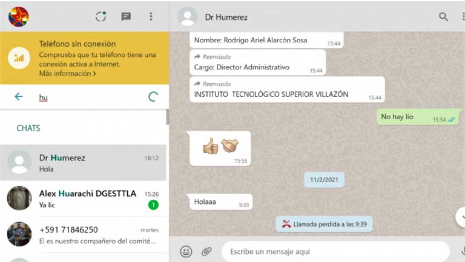
Task: Open the Status icon in sidebar header
Action: (101, 16)
